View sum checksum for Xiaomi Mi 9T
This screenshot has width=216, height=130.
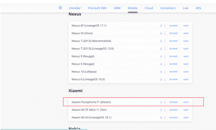(186, 110)
